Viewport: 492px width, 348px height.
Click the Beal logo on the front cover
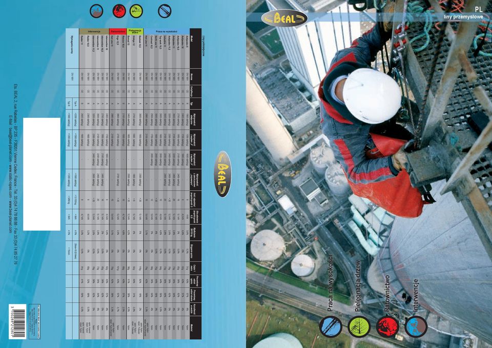(x=284, y=18)
